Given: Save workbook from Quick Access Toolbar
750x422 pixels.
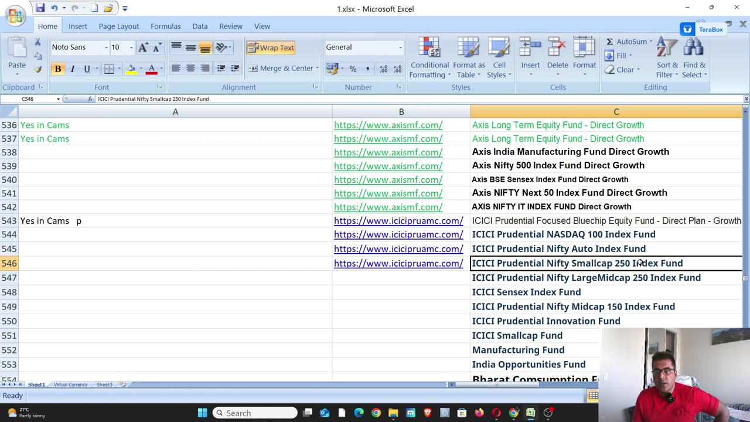Looking at the screenshot, I should tap(40, 8).
